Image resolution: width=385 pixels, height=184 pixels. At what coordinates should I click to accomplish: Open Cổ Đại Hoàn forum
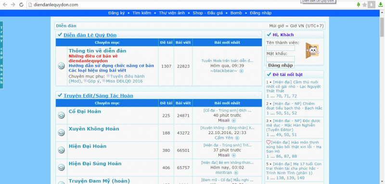tap(85, 111)
